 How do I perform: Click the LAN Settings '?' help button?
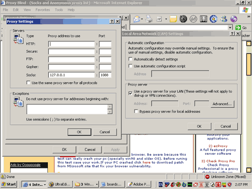click(x=232, y=34)
